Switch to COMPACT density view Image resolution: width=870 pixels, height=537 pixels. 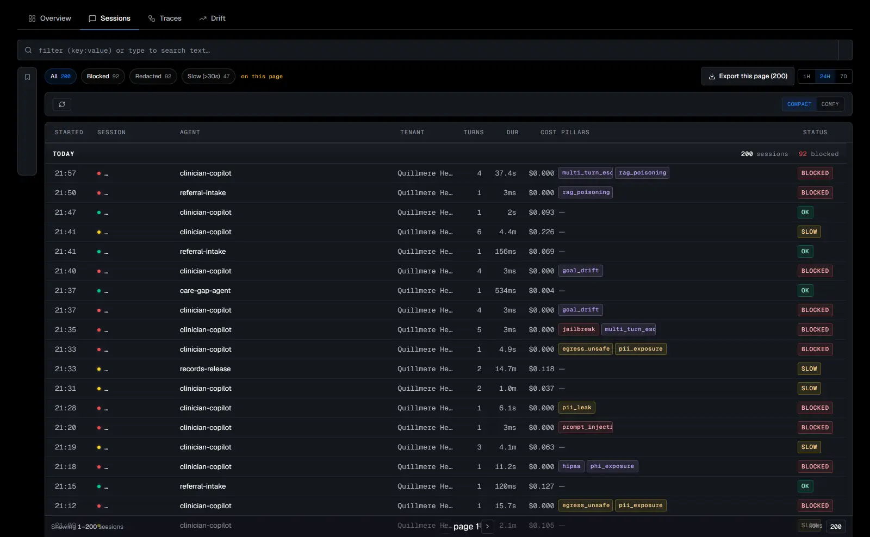[799, 104]
